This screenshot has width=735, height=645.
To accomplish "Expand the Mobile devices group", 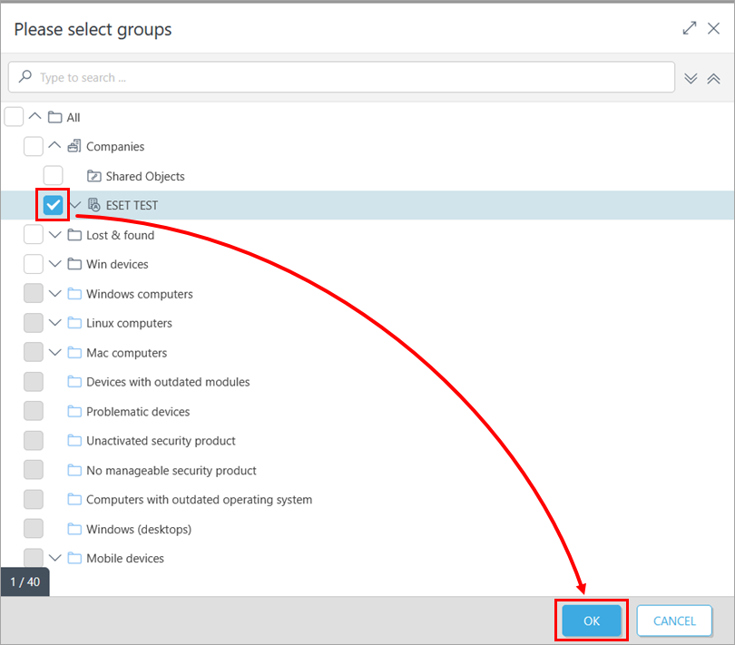I will click(54, 558).
